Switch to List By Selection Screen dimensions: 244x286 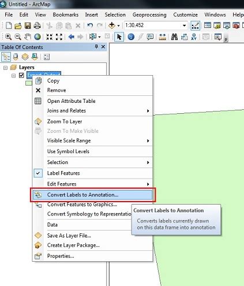click(x=35, y=57)
